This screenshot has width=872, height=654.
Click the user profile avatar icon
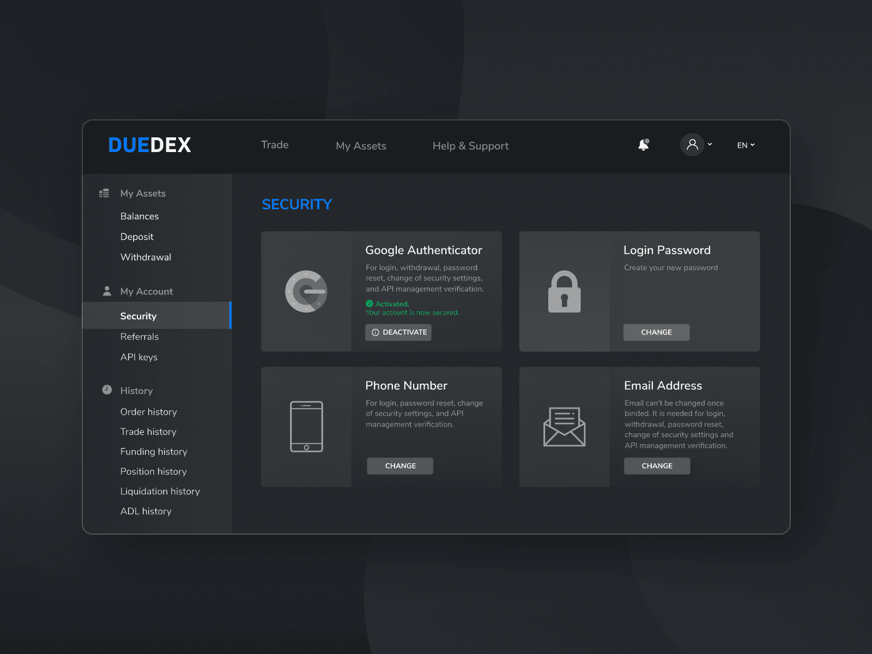[692, 145]
